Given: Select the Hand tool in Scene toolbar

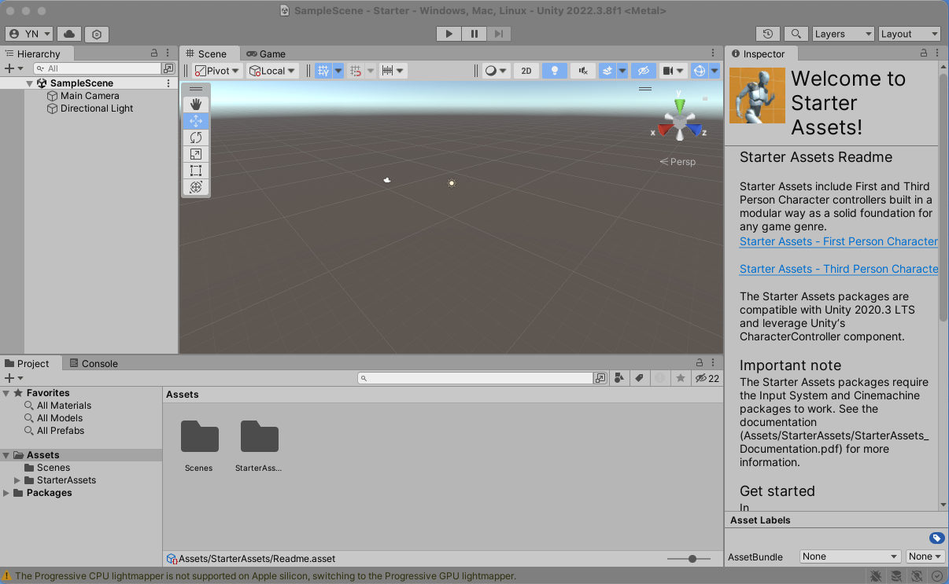Looking at the screenshot, I should (196, 104).
